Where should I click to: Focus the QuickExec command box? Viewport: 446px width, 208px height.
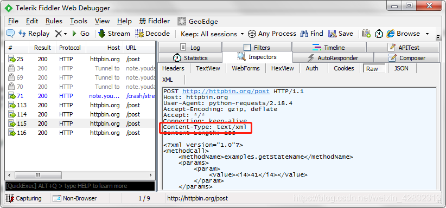click(x=80, y=186)
